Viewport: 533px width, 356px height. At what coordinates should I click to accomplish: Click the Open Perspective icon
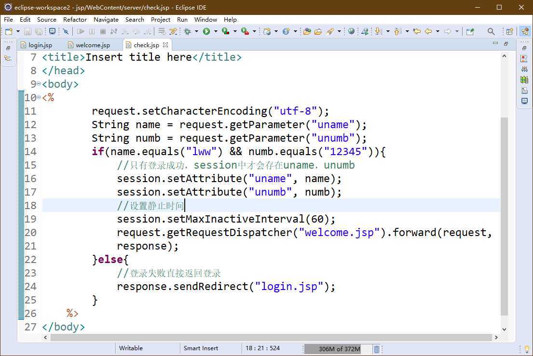(x=509, y=32)
